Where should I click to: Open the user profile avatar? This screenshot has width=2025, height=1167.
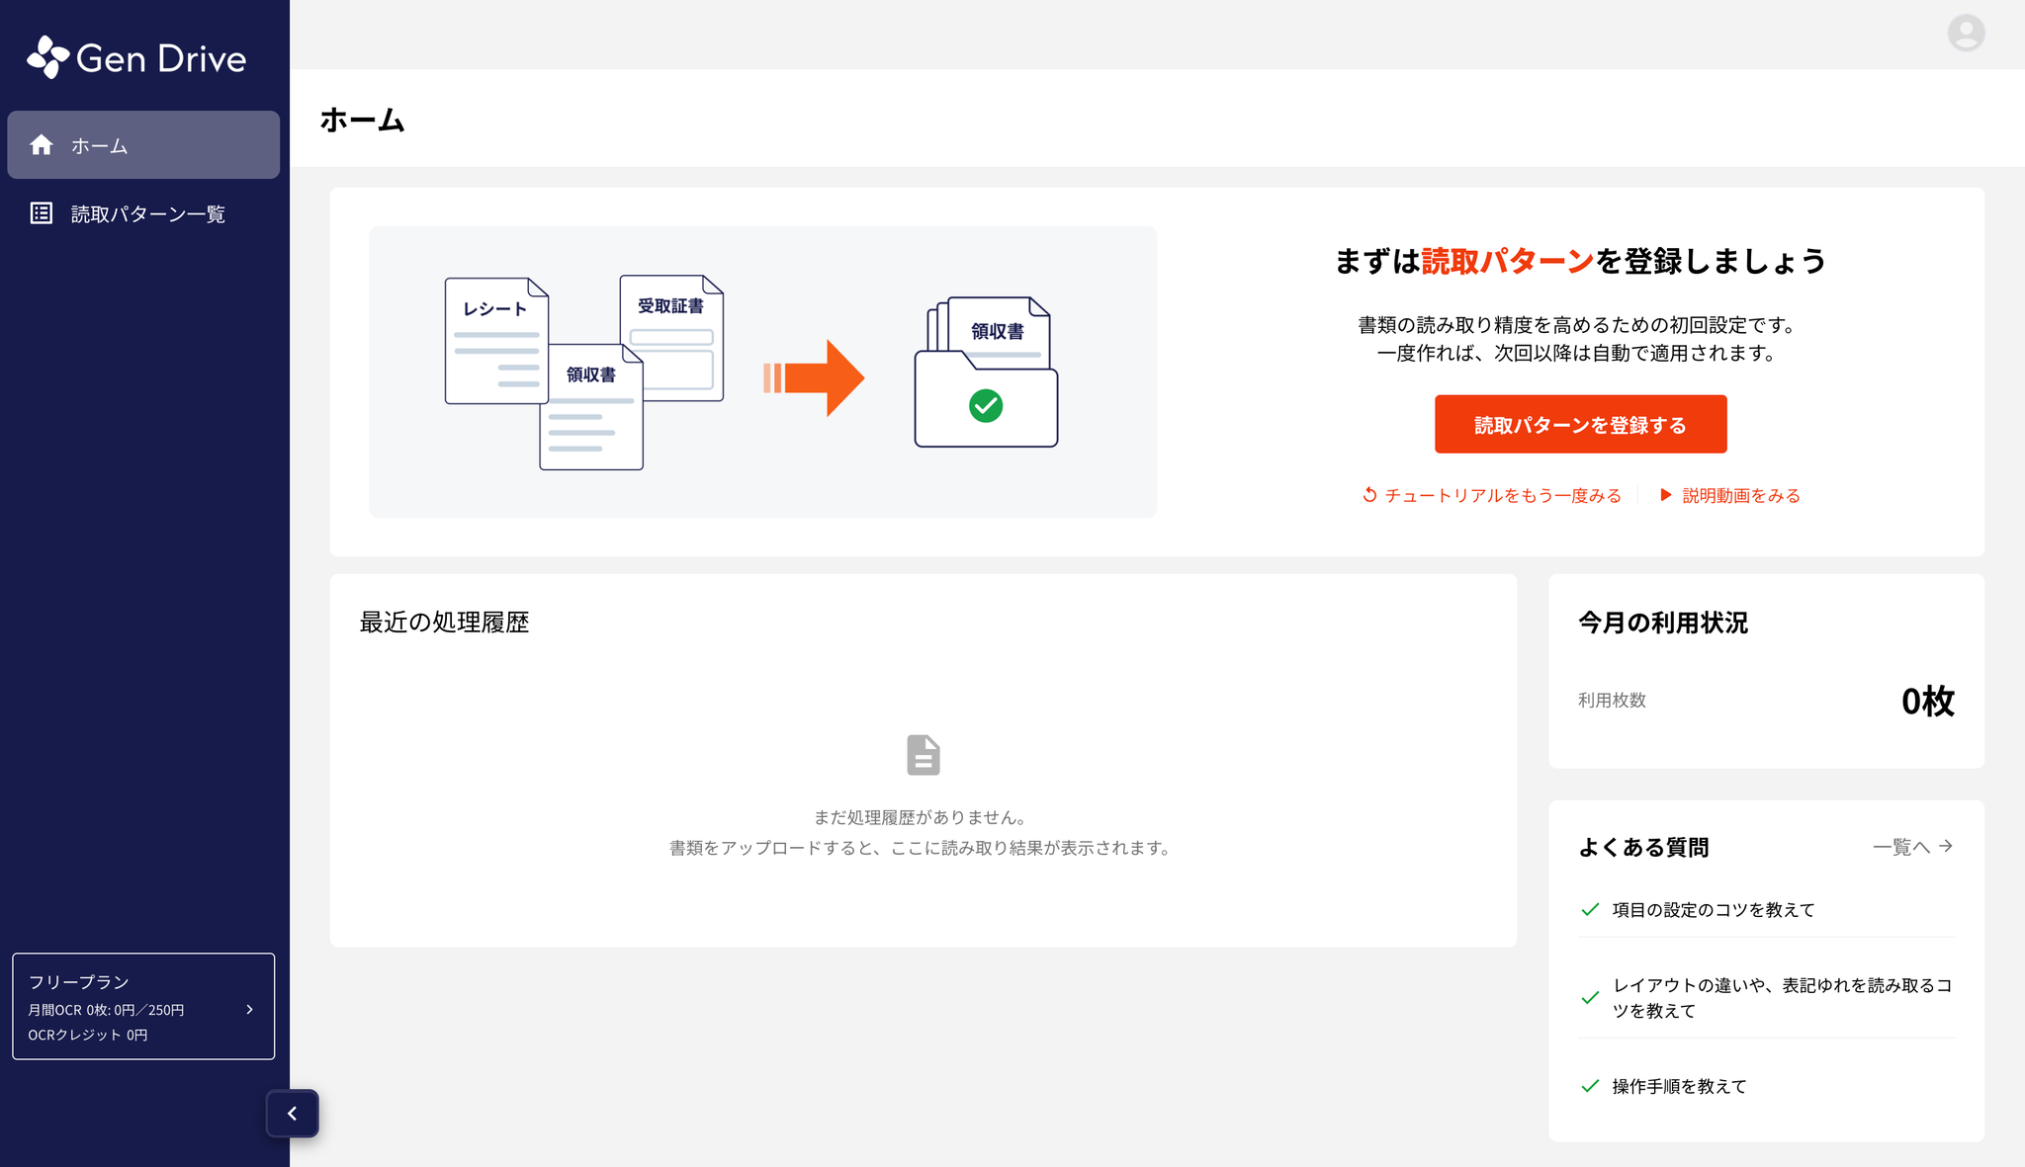click(x=1966, y=33)
